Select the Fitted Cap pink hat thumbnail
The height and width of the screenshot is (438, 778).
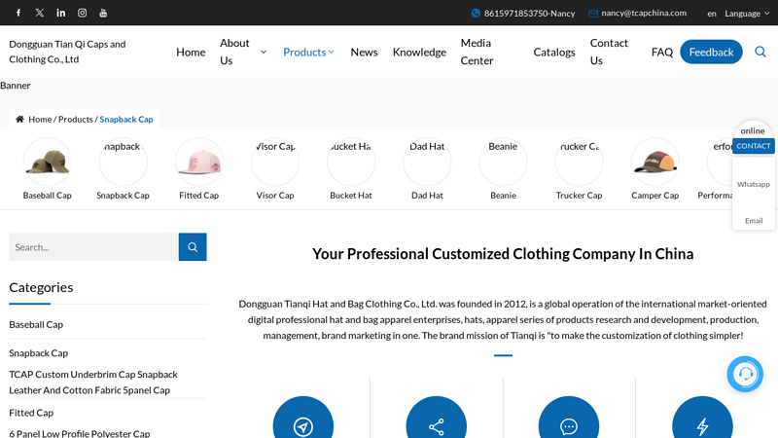[199, 162]
